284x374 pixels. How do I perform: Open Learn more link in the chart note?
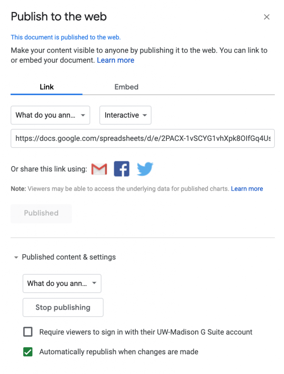tap(247, 189)
